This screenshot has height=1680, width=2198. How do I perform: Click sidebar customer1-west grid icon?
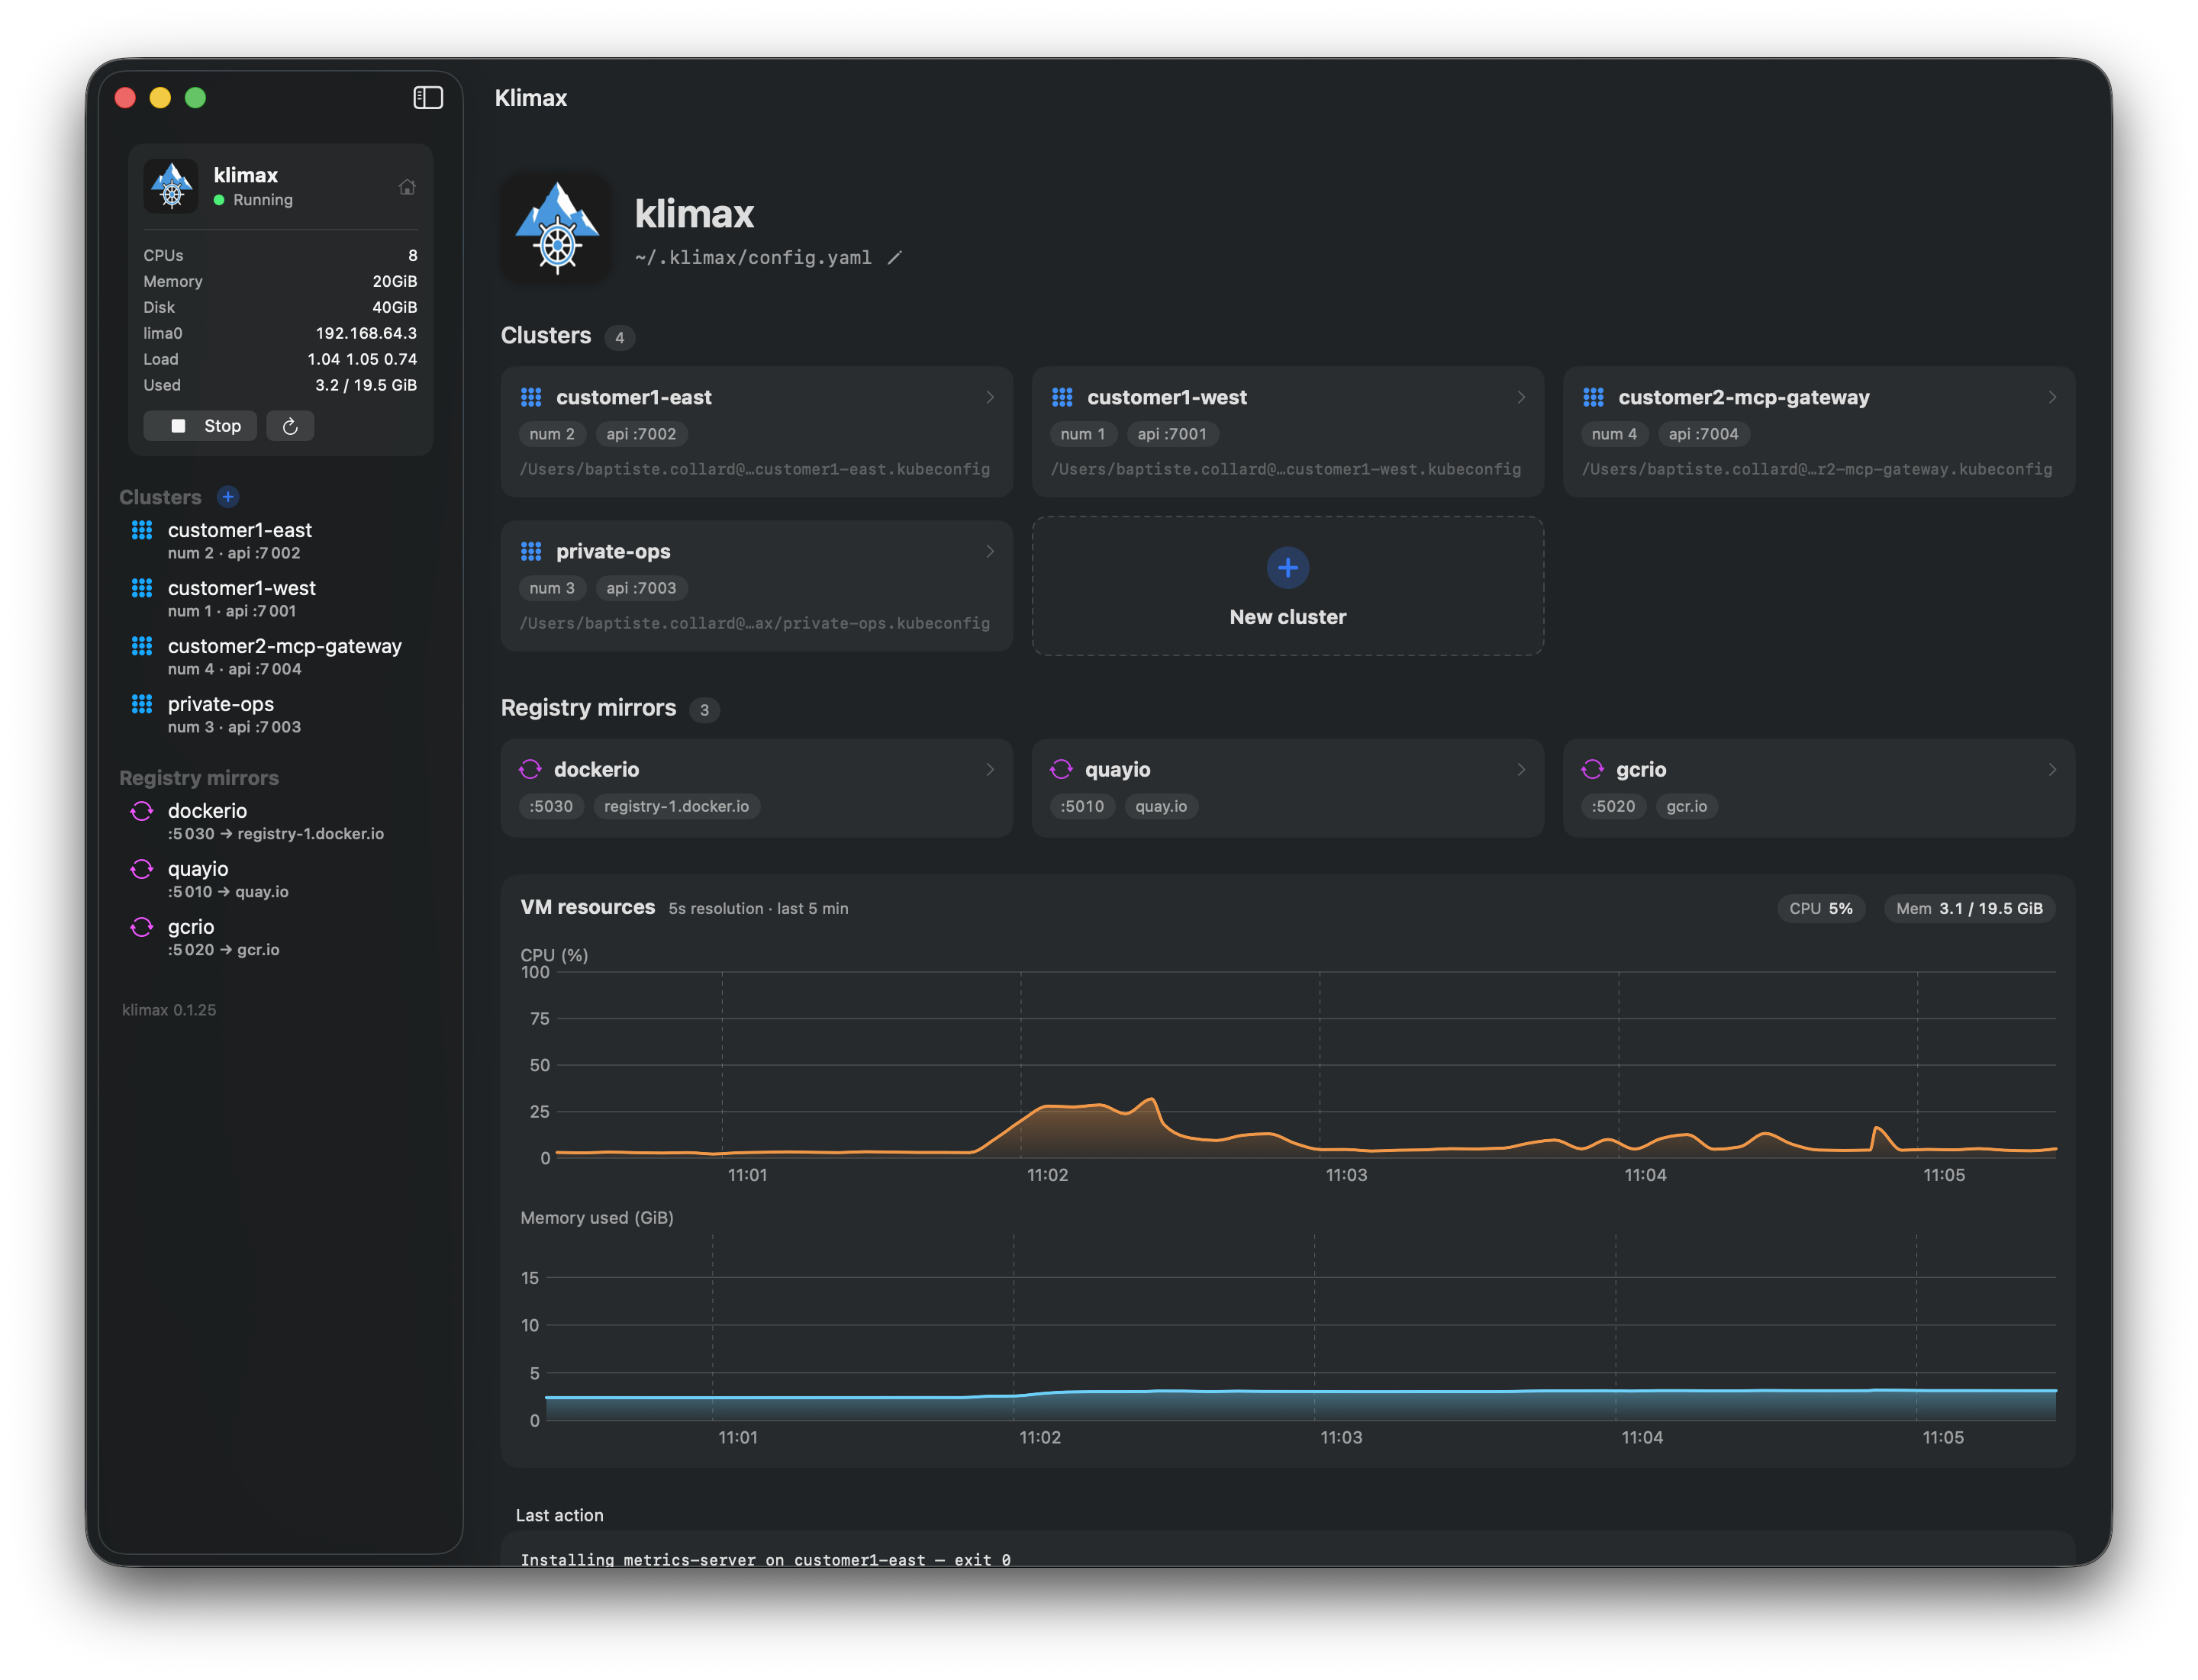142,588
